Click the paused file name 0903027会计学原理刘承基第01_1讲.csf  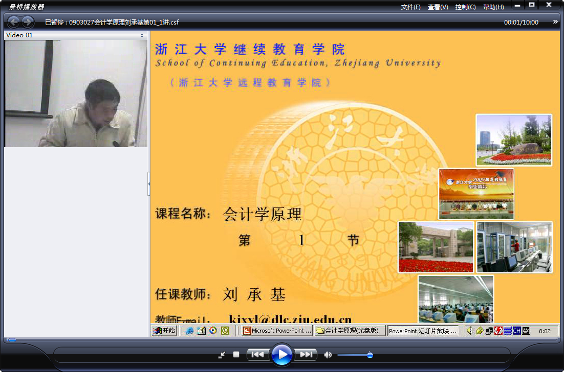click(124, 22)
